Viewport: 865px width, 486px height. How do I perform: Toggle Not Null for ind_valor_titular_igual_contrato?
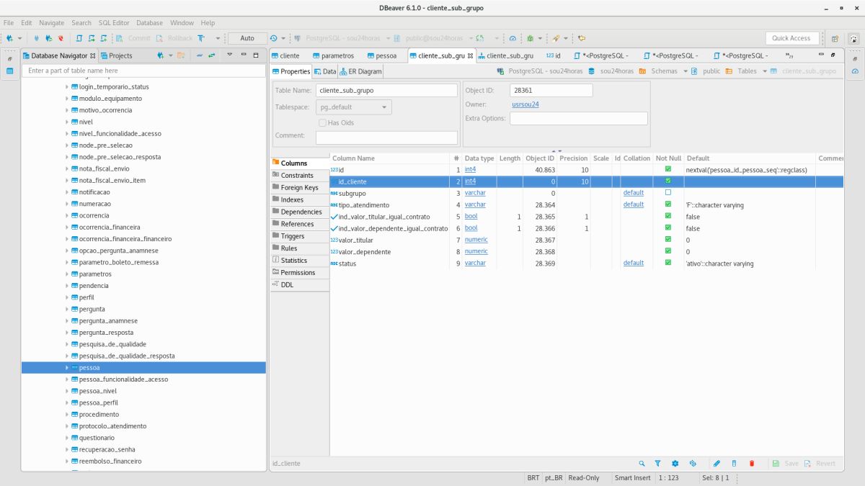tap(667, 216)
